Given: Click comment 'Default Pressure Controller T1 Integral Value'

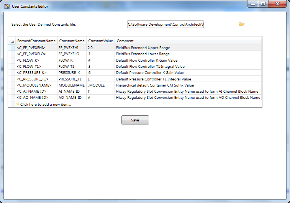Looking at the screenshot, I should (x=188, y=79).
